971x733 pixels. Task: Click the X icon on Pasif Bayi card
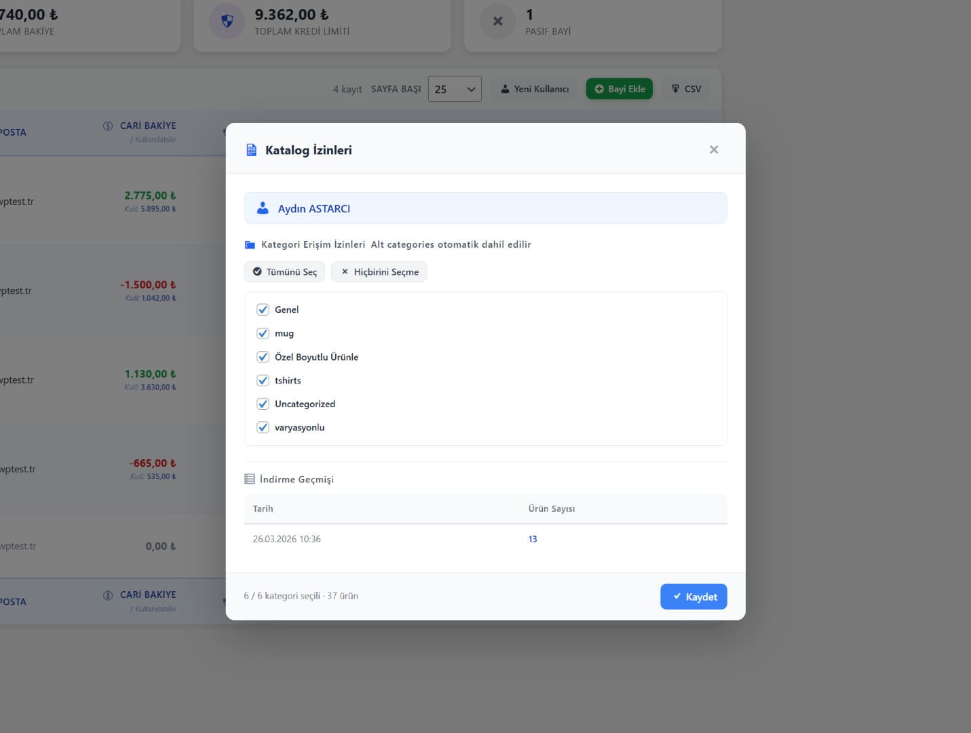click(x=497, y=22)
